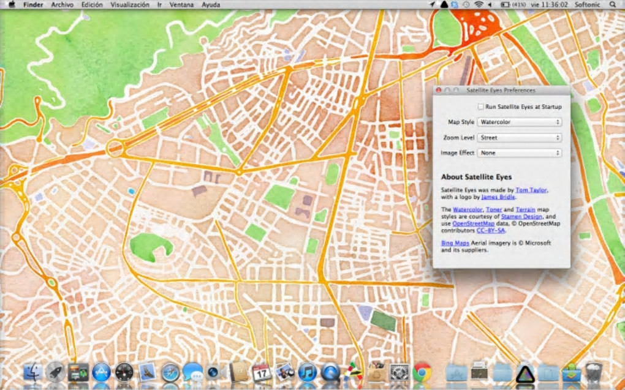This screenshot has height=390, width=625.
Task: Click the volume icon in menu bar
Action: [x=491, y=4]
